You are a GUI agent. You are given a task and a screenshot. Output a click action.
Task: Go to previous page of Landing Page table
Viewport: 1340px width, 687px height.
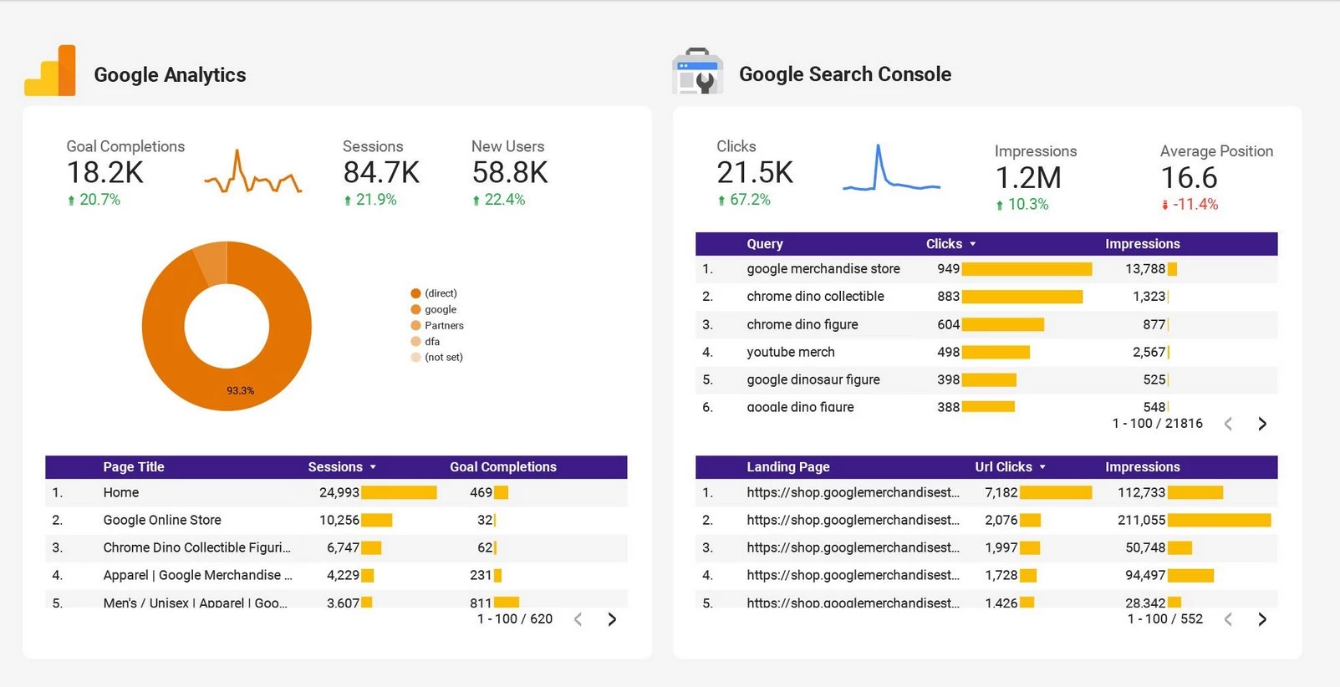tap(1228, 619)
